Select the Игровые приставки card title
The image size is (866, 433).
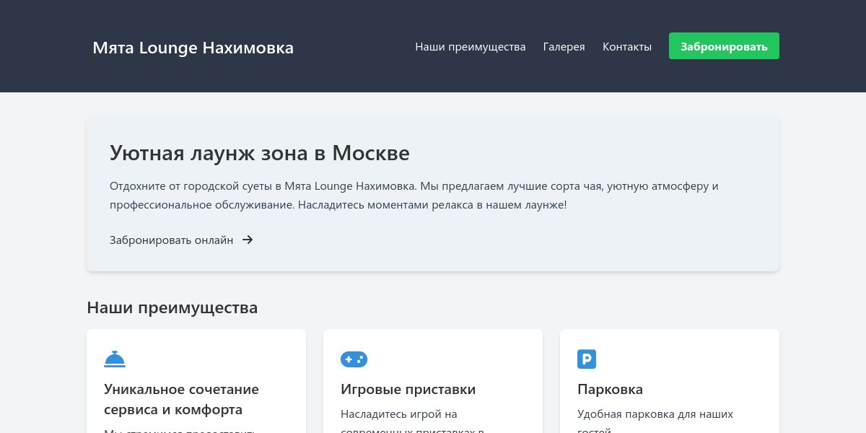[408, 389]
